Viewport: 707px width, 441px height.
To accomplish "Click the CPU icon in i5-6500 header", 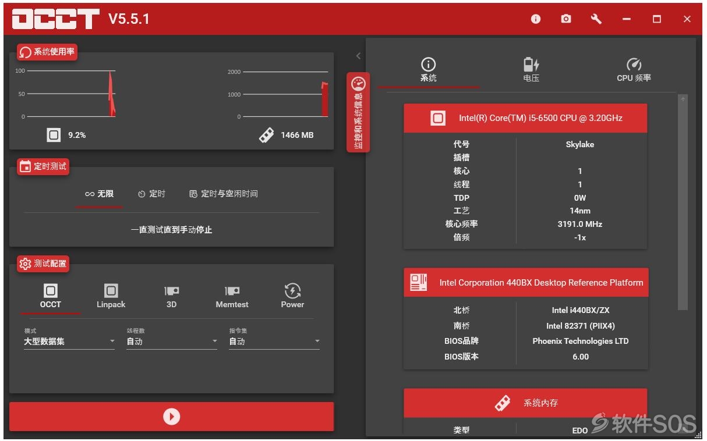I will click(x=438, y=118).
